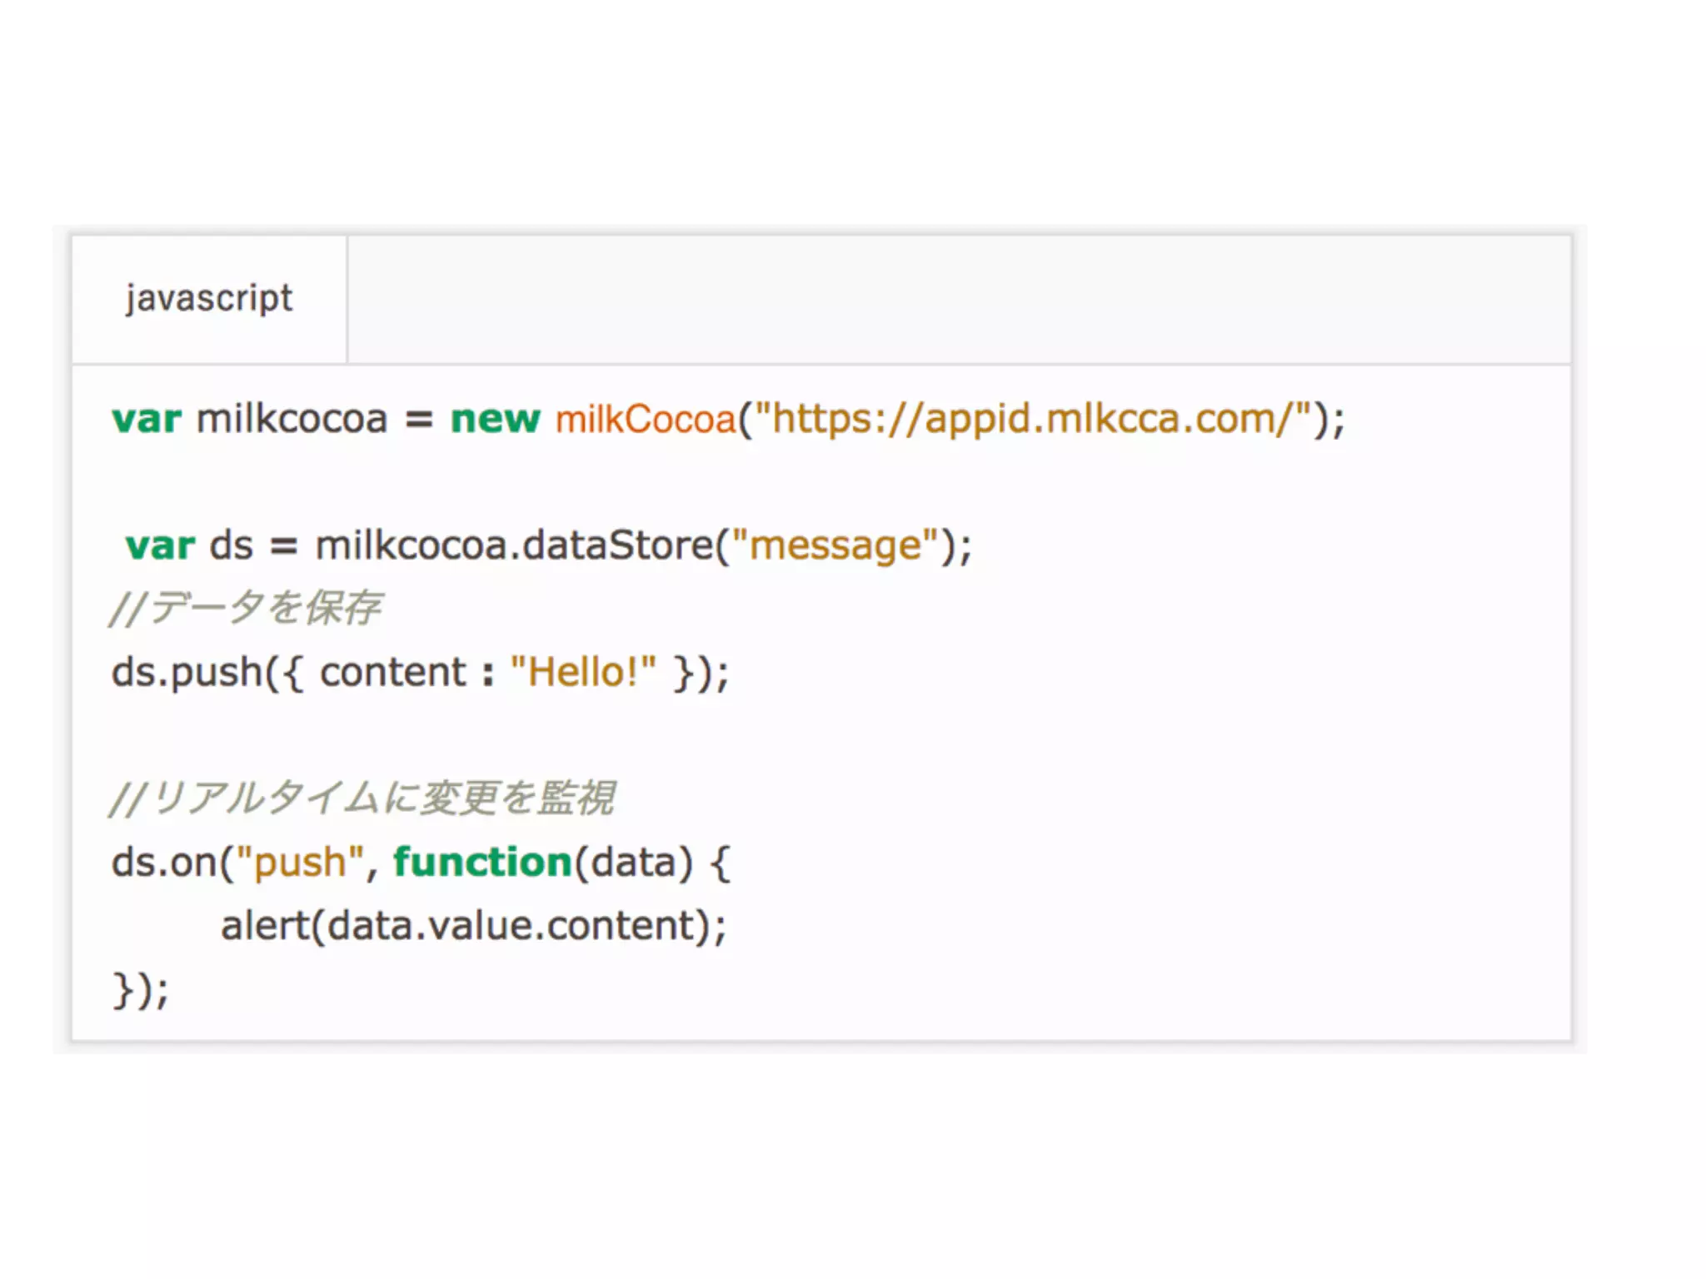This screenshot has height=1279, width=1706.
Task: Click the ds.on call
Action: pyautogui.click(x=164, y=863)
